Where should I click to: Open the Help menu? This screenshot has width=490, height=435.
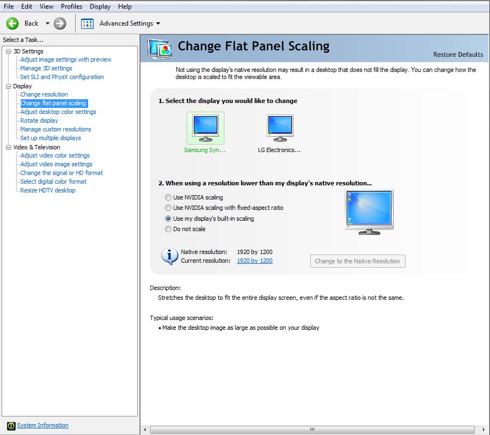click(125, 6)
